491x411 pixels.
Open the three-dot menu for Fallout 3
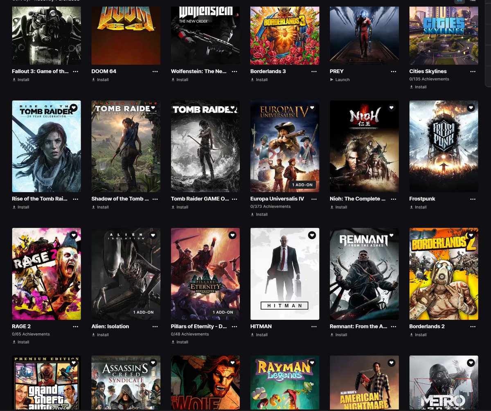76,71
